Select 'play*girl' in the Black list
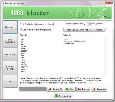 [x=24, y=65]
